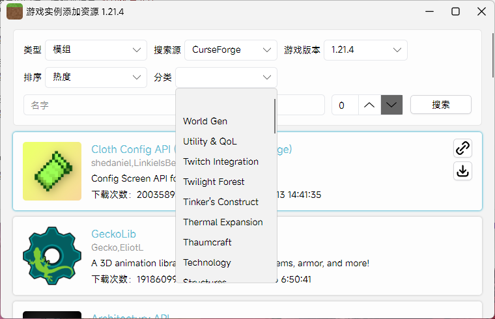Open the 排序 (热度) sort dropdown

[x=96, y=77]
